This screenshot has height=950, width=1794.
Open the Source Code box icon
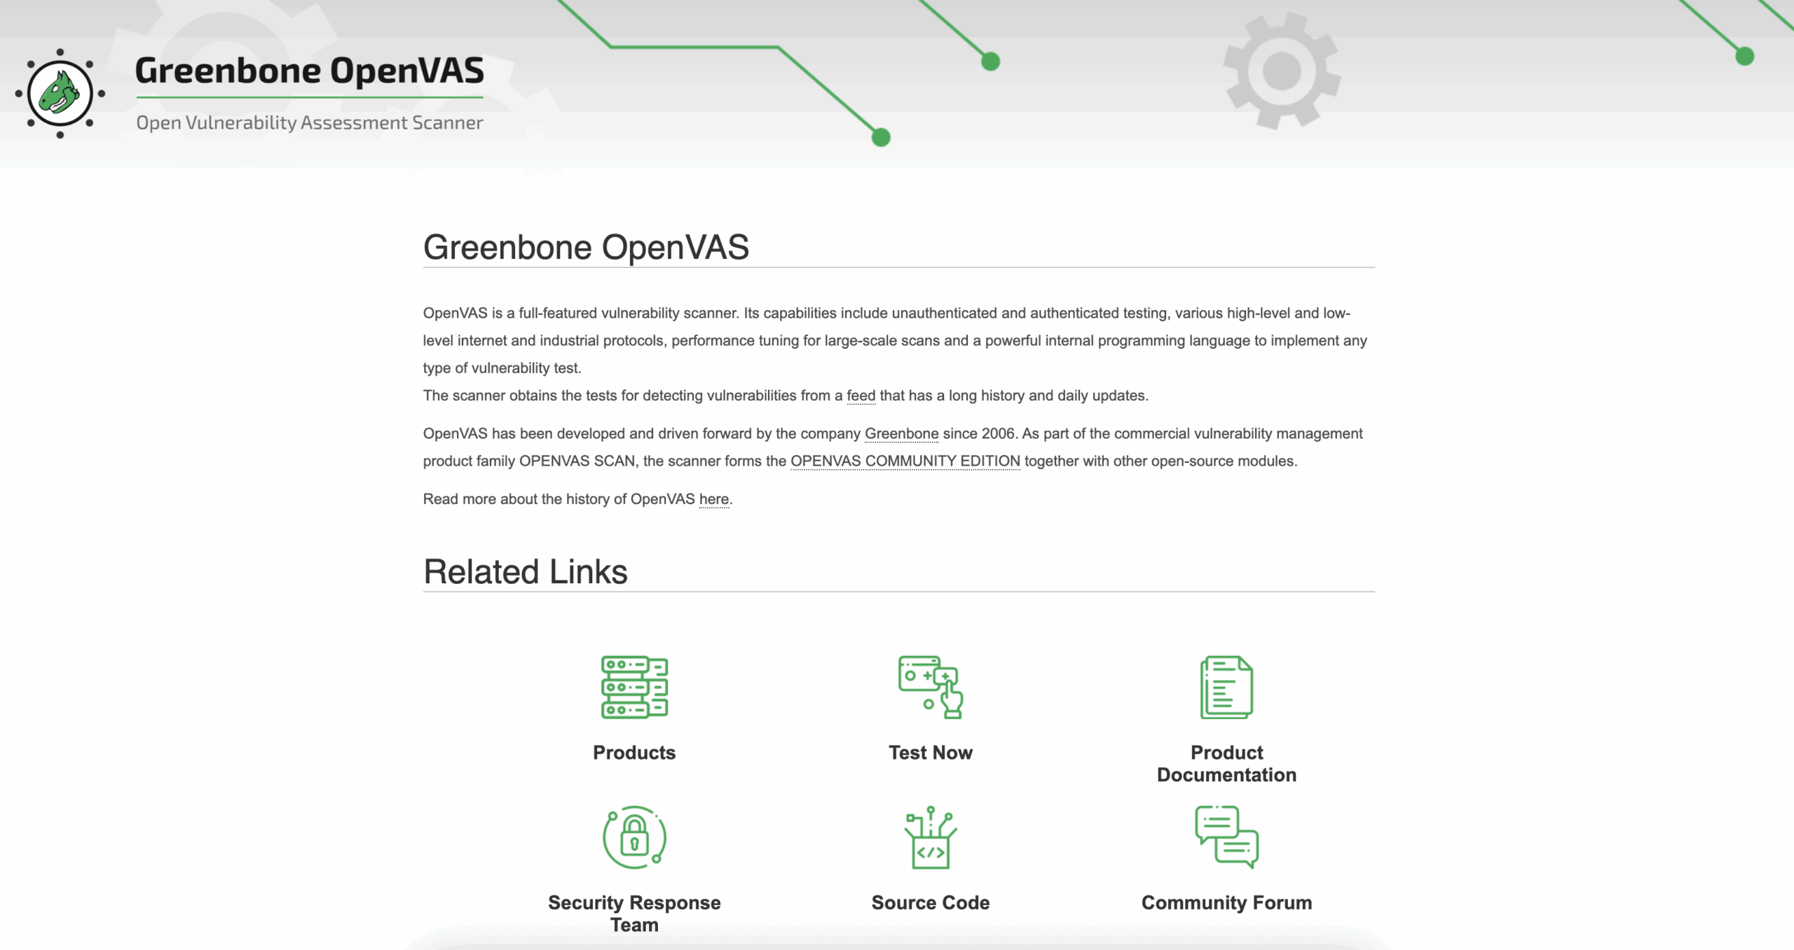(931, 837)
